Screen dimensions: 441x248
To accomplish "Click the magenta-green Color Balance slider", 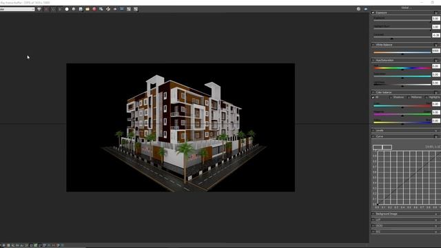I will point(402,114).
